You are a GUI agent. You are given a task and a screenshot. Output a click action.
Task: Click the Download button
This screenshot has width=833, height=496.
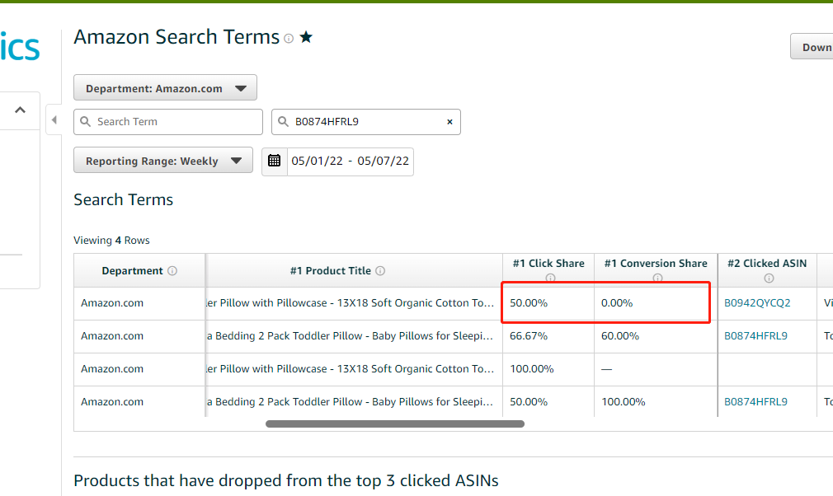pos(812,47)
